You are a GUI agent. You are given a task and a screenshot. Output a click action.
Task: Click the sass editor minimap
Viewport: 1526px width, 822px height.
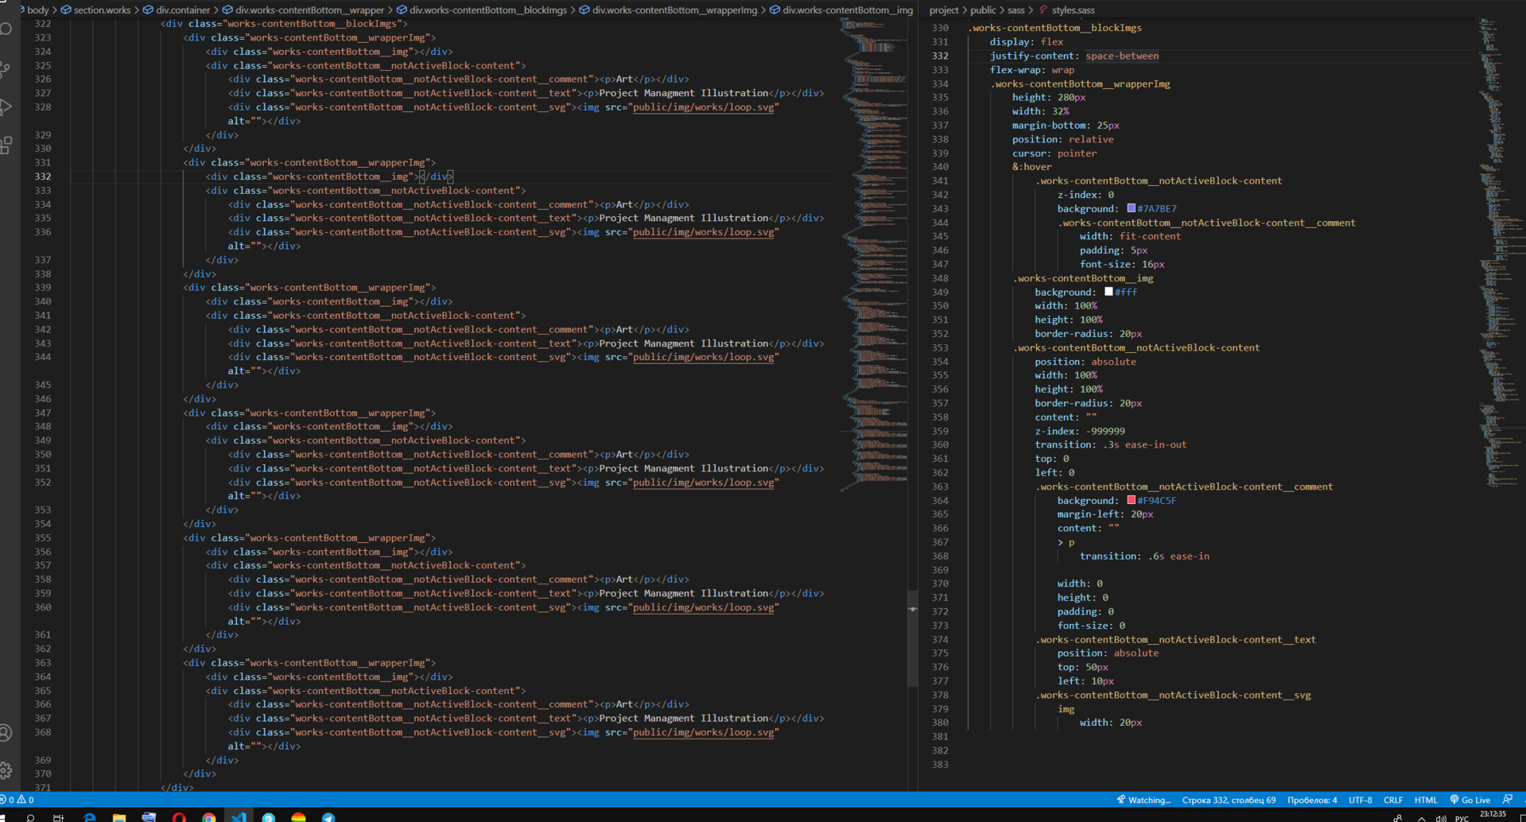tap(1500, 254)
